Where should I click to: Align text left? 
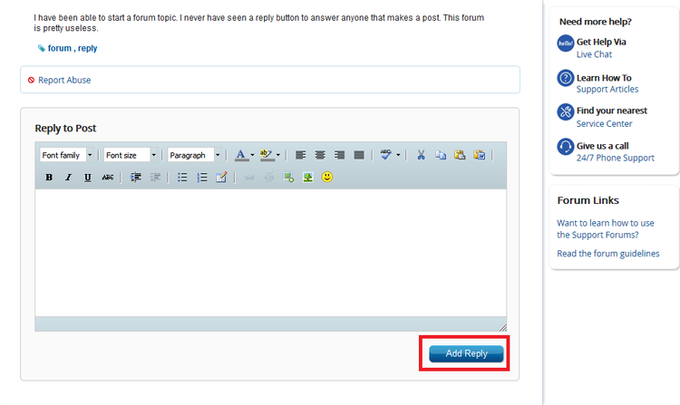[300, 155]
